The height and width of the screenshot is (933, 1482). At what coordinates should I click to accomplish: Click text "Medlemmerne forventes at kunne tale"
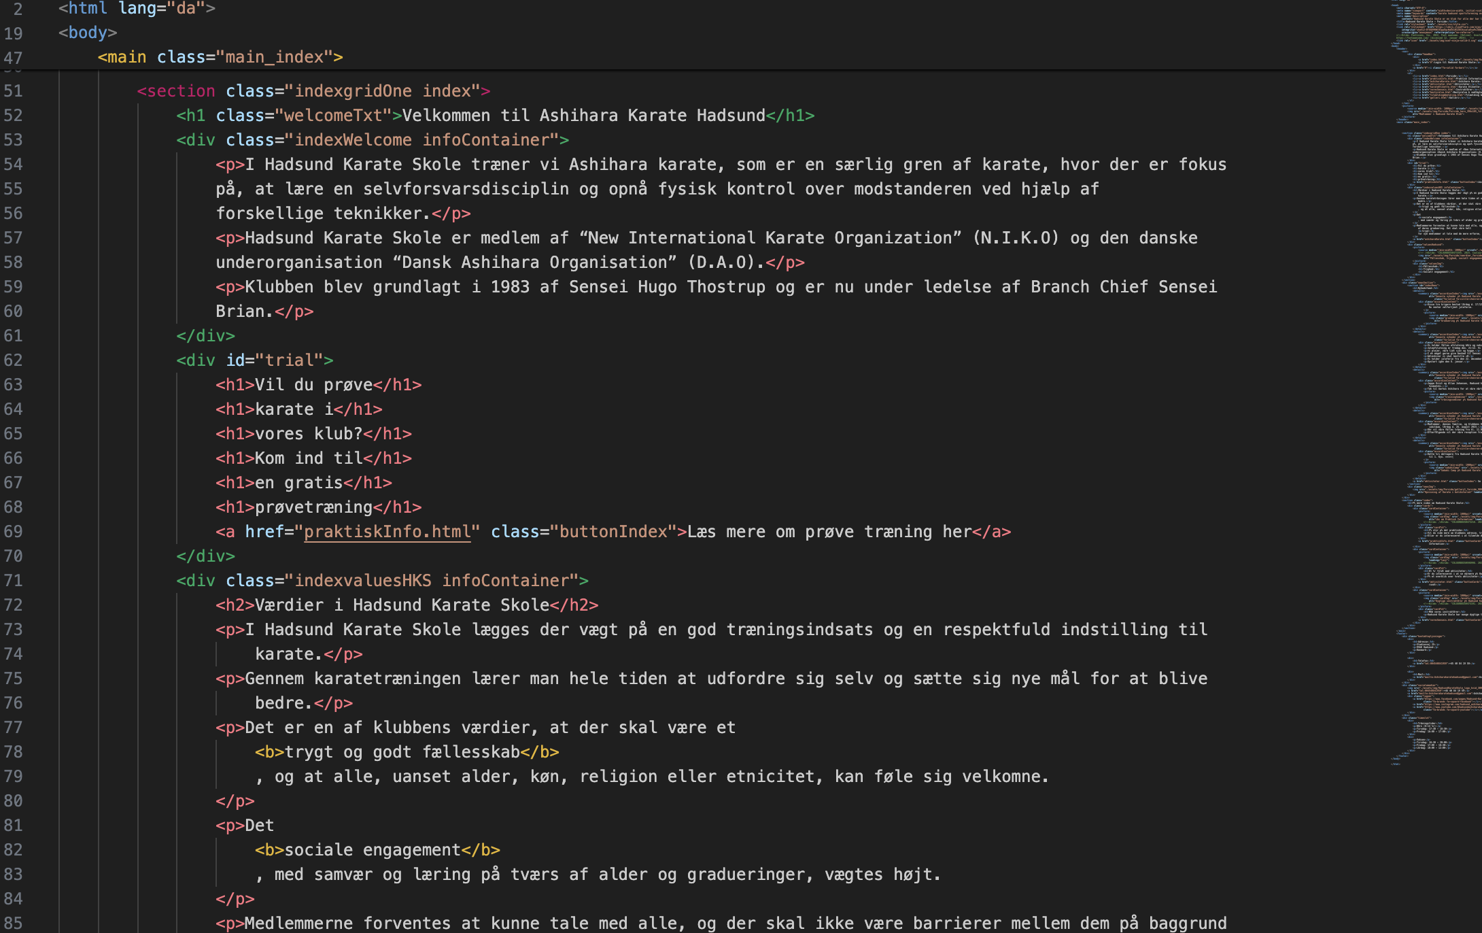417,923
